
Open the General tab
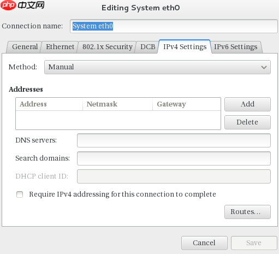point(25,47)
